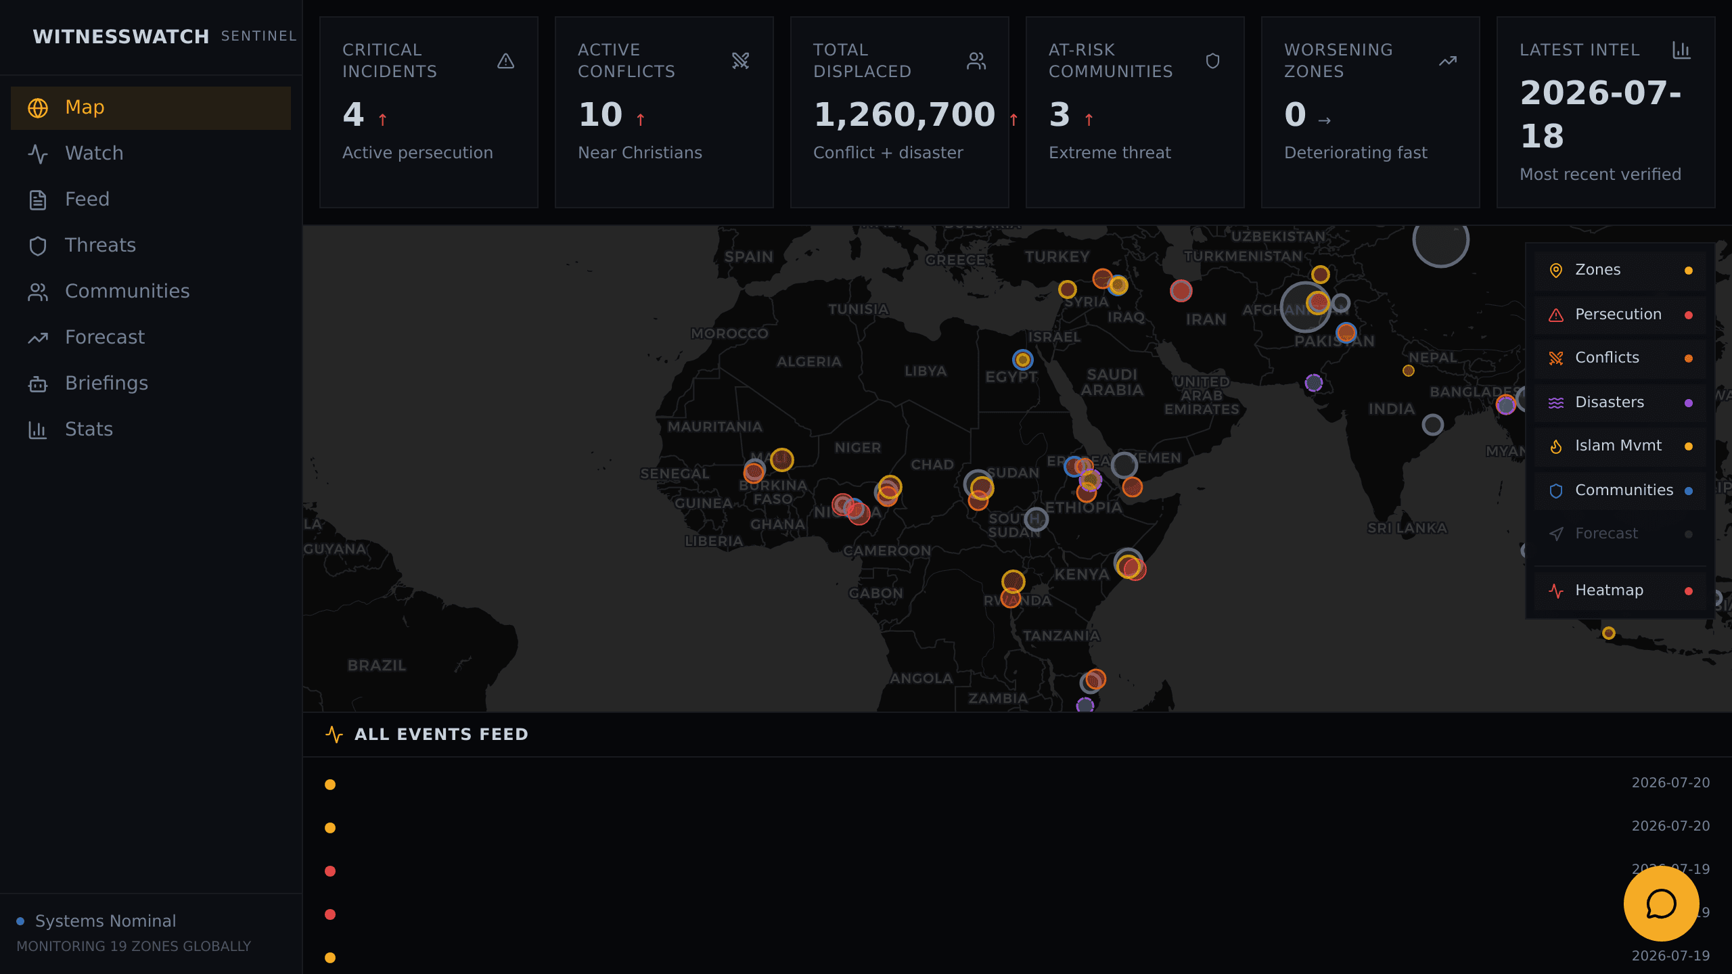Toggle the Zones map layer

point(1620,271)
